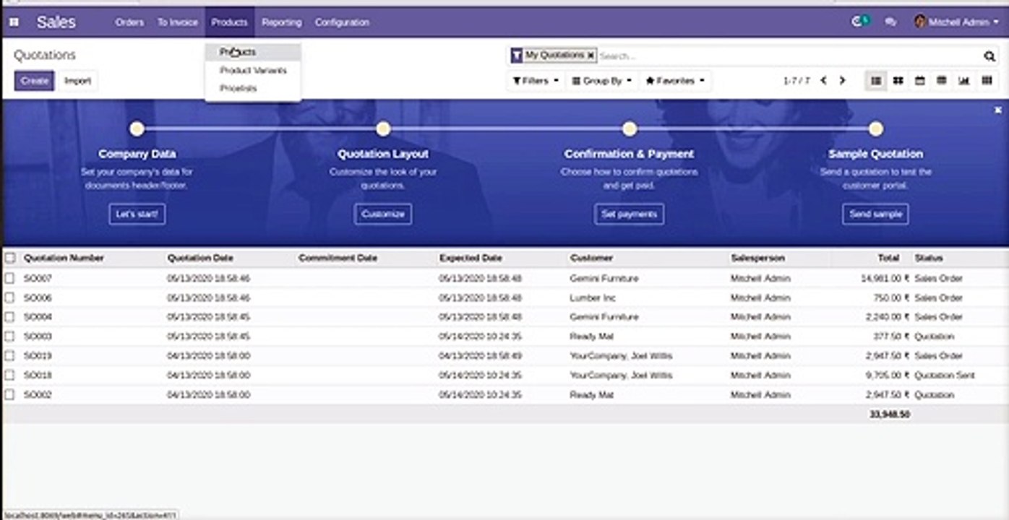Switch to activity view

[987, 81]
